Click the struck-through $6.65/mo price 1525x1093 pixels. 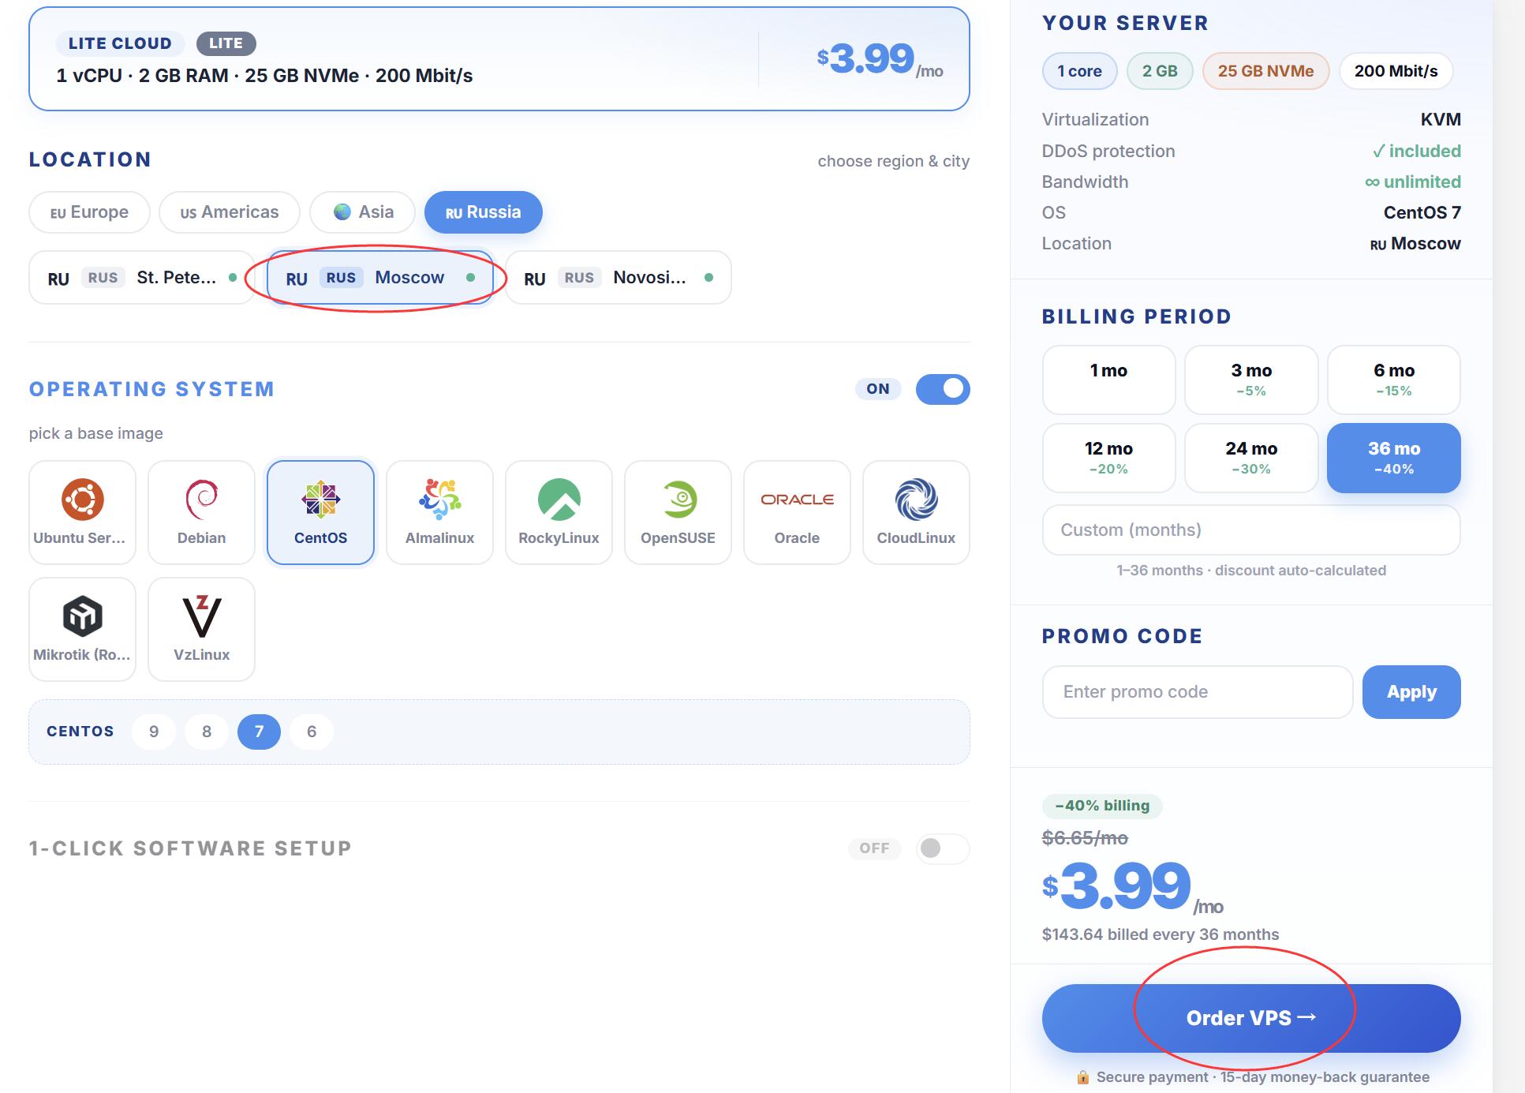(x=1085, y=838)
